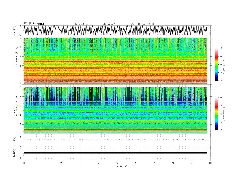This screenshot has height=183, width=237.
Task: Click the "6" kHz tick of ch.2 spectrogram
Action: [21, 106]
